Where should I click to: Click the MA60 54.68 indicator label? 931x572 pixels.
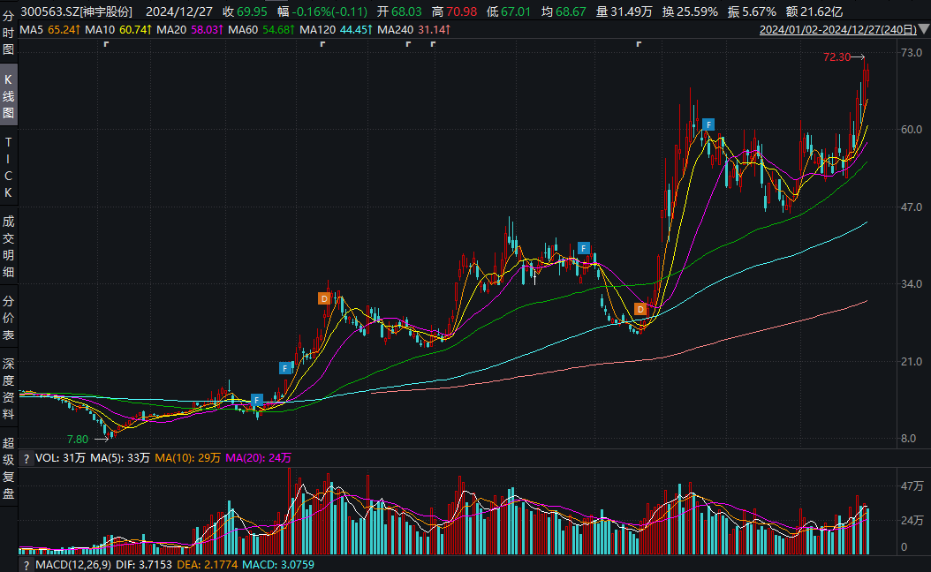pyautogui.click(x=261, y=30)
